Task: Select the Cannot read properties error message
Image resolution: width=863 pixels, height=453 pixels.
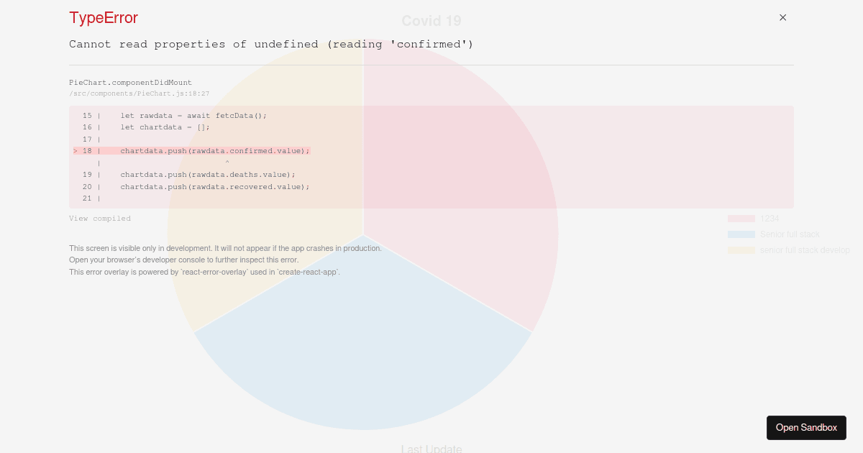Action: tap(270, 44)
